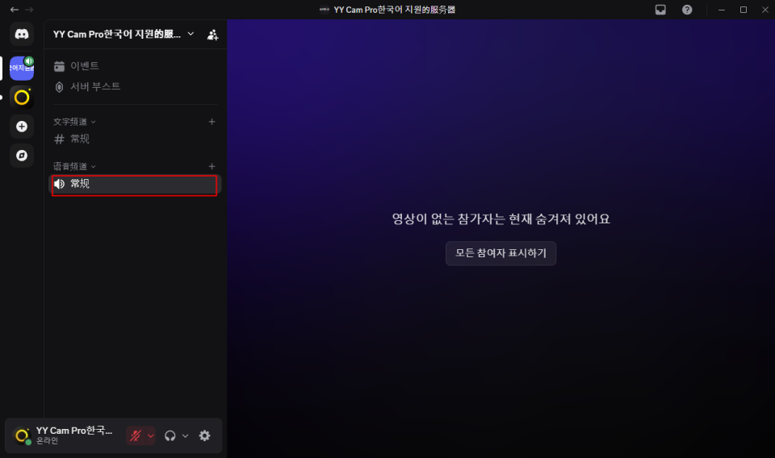Click the user profile panel avatar

pos(23,435)
